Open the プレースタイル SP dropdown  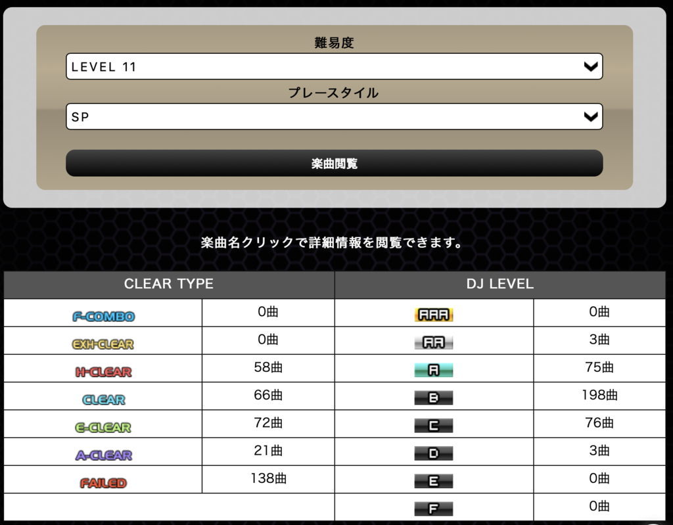click(335, 116)
